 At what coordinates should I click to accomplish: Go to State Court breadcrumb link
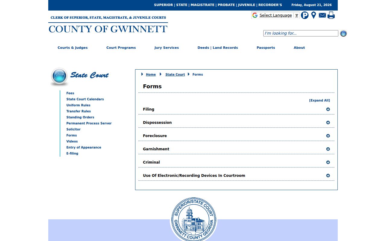[175, 74]
